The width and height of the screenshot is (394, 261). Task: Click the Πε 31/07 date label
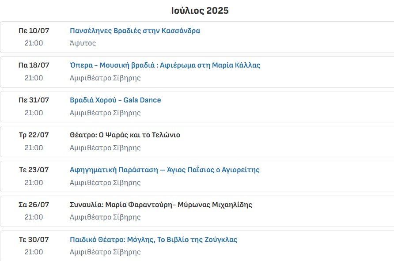pos(34,100)
